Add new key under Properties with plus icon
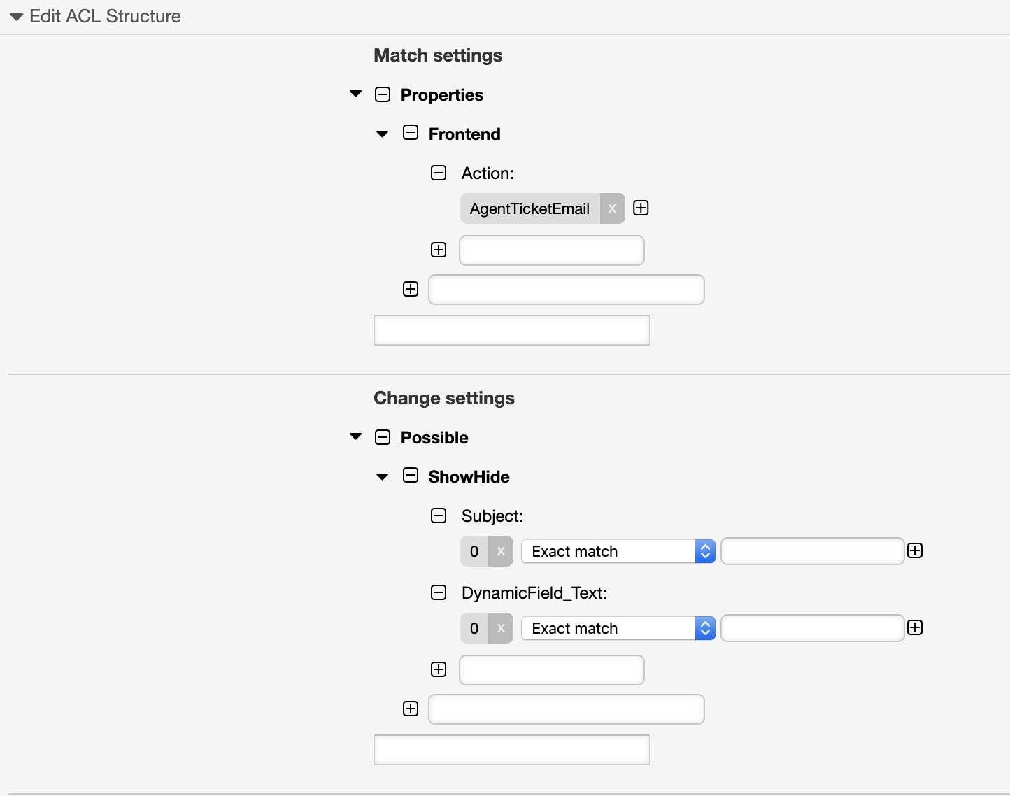The image size is (1010, 796). [x=411, y=289]
